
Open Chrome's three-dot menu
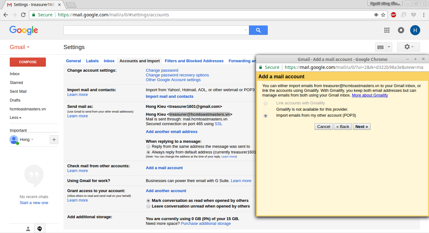pyautogui.click(x=424, y=15)
